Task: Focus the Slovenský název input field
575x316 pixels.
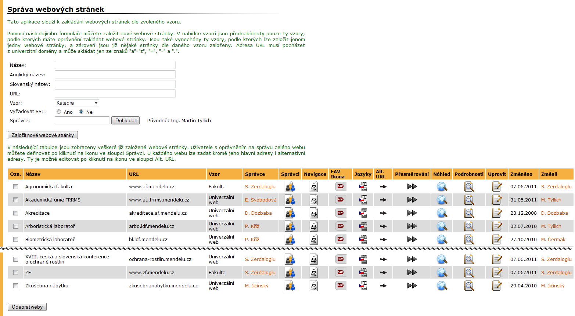Action: click(x=115, y=84)
